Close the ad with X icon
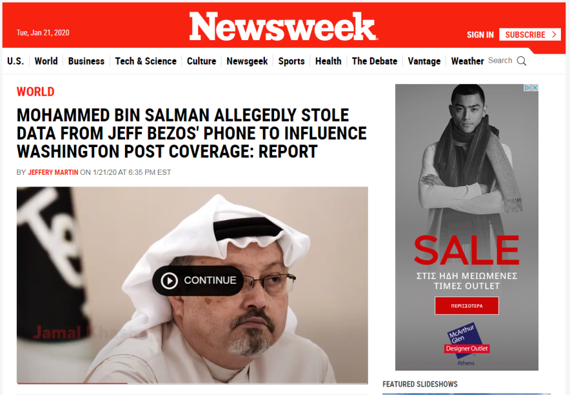 click(x=535, y=87)
